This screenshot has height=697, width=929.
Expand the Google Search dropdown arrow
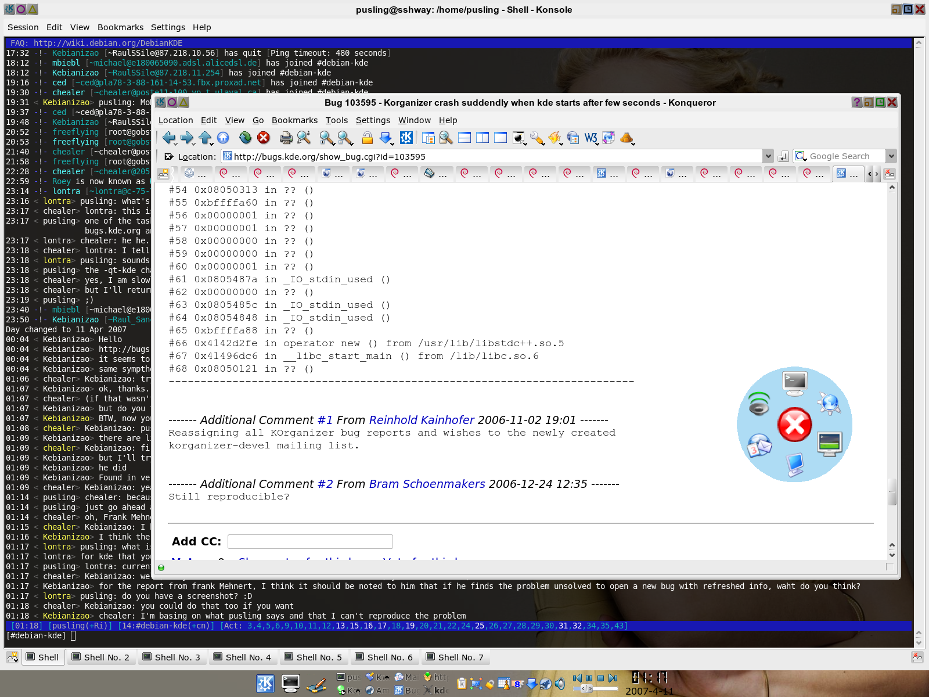pos(891,156)
